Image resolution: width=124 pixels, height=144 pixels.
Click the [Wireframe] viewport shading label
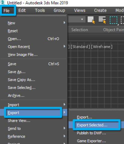(x=102, y=47)
